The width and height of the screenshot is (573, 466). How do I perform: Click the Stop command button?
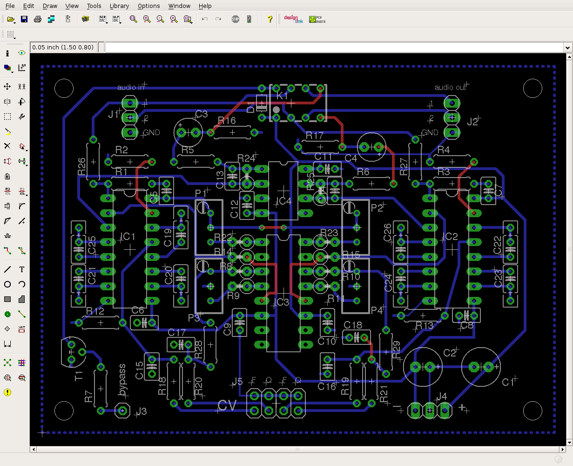point(236,19)
